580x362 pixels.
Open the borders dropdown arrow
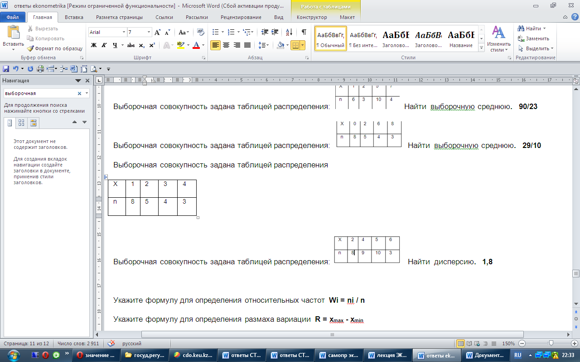302,45
